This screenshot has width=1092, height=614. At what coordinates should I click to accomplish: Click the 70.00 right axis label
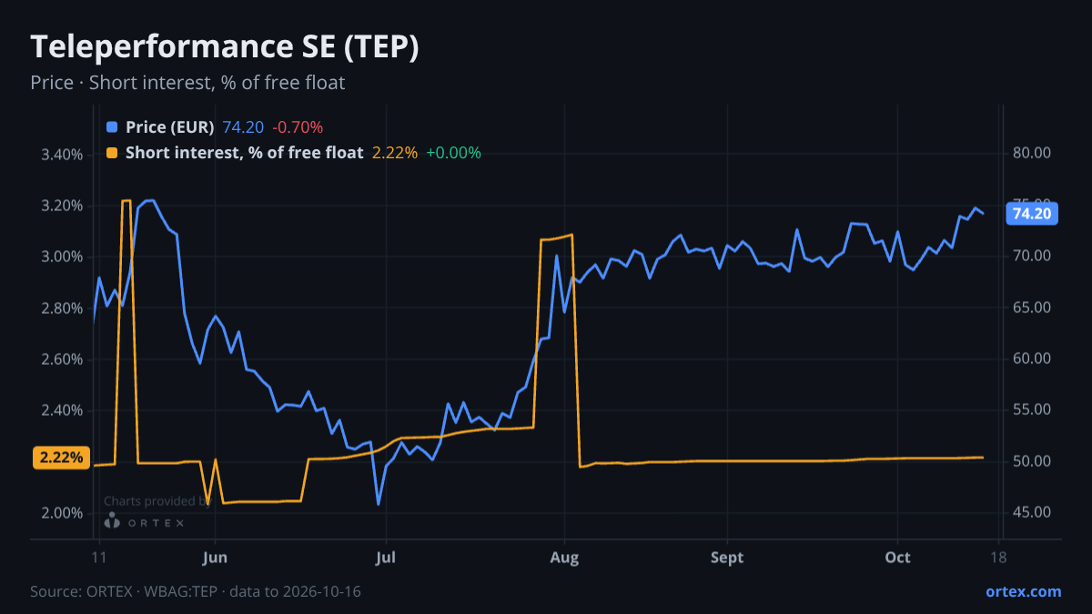(x=1032, y=257)
